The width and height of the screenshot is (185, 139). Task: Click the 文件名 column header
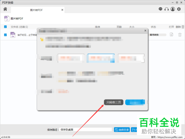(x=19, y=27)
